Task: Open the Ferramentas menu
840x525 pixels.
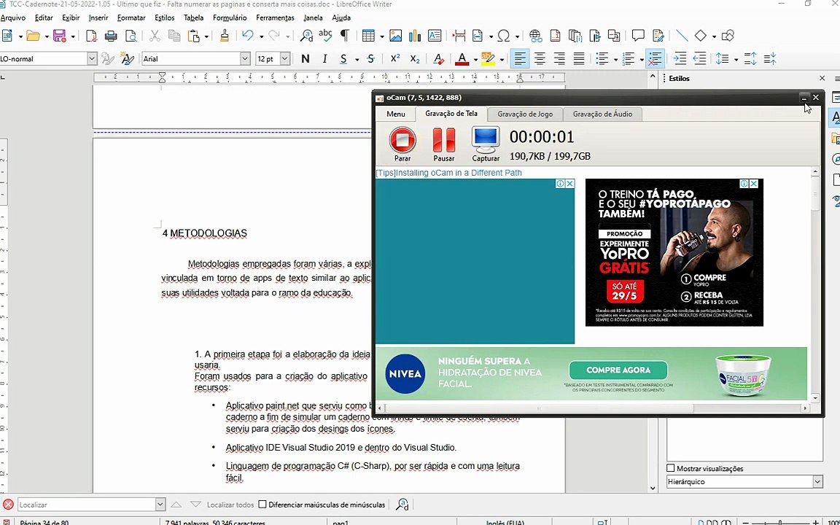Action: [275, 17]
